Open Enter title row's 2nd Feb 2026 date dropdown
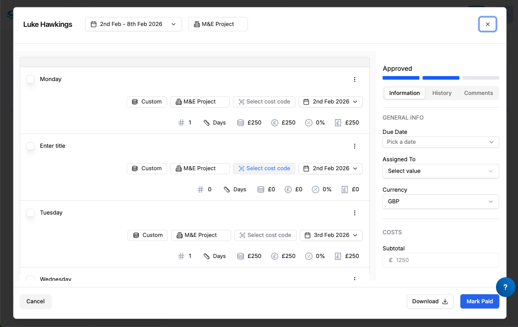This screenshot has width=518, height=327. pos(330,168)
